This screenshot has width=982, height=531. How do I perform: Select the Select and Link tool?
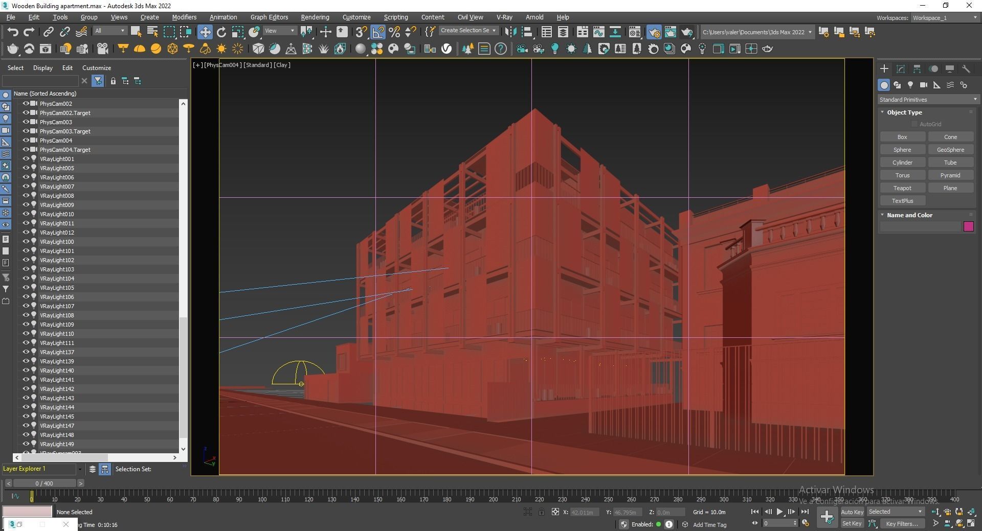48,32
